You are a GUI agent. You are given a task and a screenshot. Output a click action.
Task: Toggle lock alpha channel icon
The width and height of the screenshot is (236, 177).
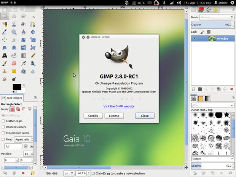209,32
